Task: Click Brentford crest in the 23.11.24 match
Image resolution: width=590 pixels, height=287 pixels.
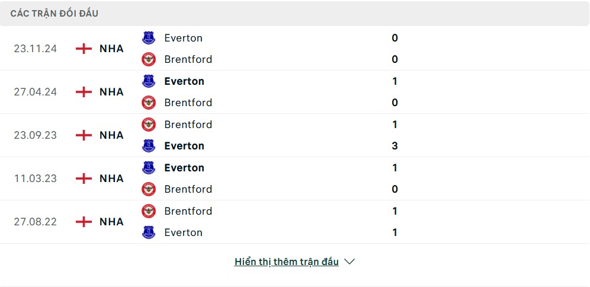Action: click(149, 59)
